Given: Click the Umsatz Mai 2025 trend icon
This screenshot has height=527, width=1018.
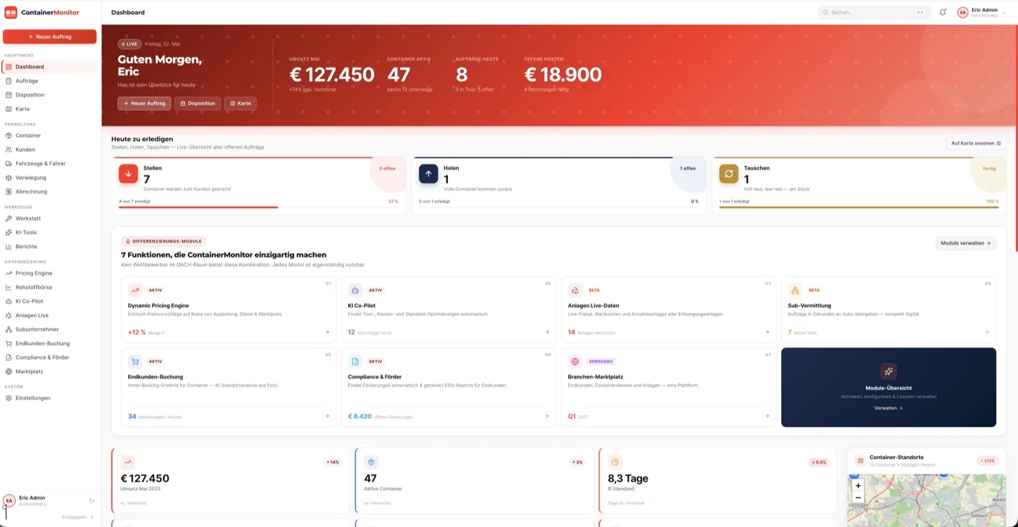Looking at the screenshot, I should coord(128,462).
